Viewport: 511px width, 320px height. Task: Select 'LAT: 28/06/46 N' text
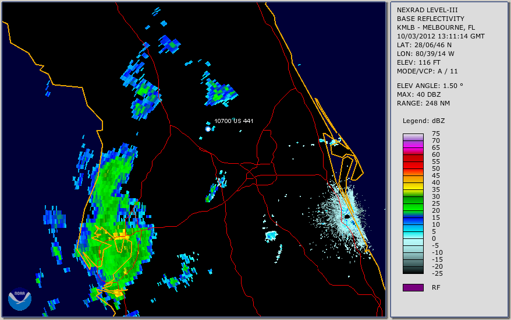[x=424, y=45]
